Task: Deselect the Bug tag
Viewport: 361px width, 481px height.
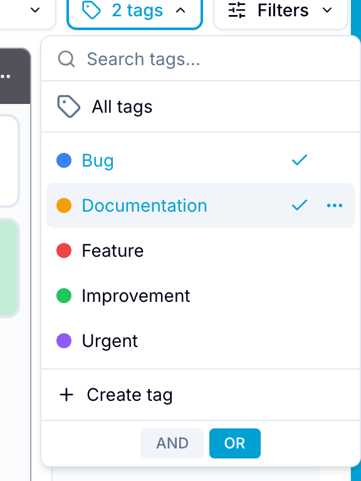Action: tap(201, 160)
